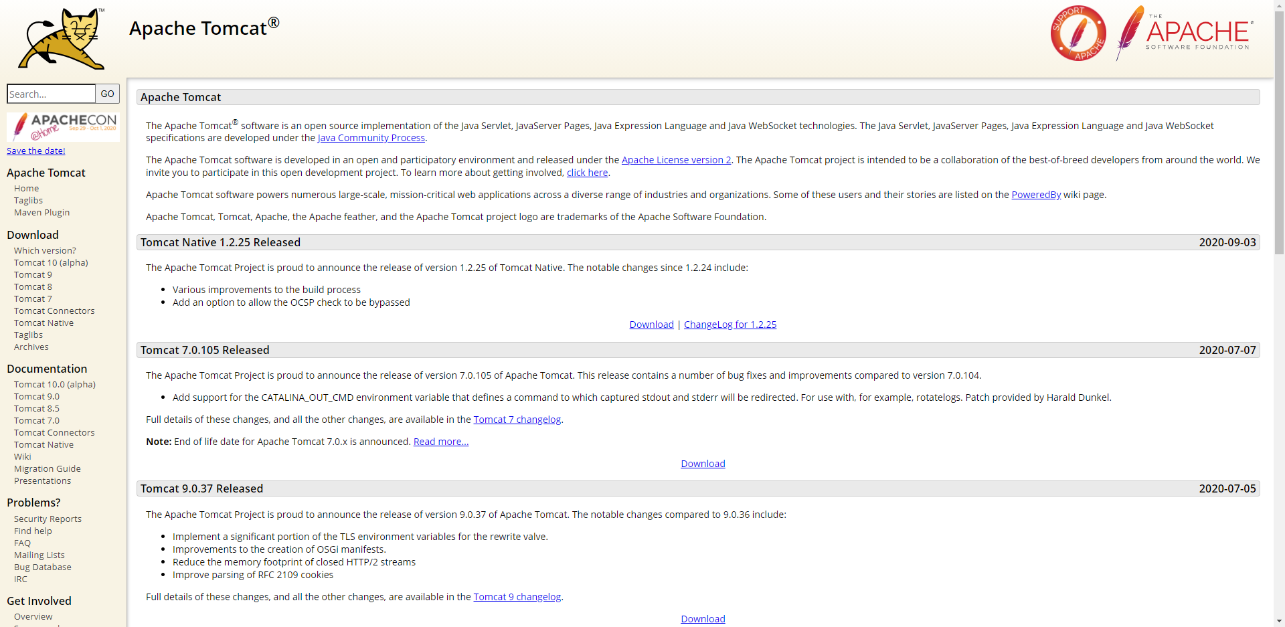Screen dimensions: 1285x627
Task: Go to Home in sidebar
Action: click(27, 189)
